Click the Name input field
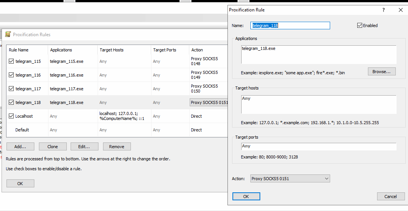The height and width of the screenshot is (211, 408). pos(290,26)
